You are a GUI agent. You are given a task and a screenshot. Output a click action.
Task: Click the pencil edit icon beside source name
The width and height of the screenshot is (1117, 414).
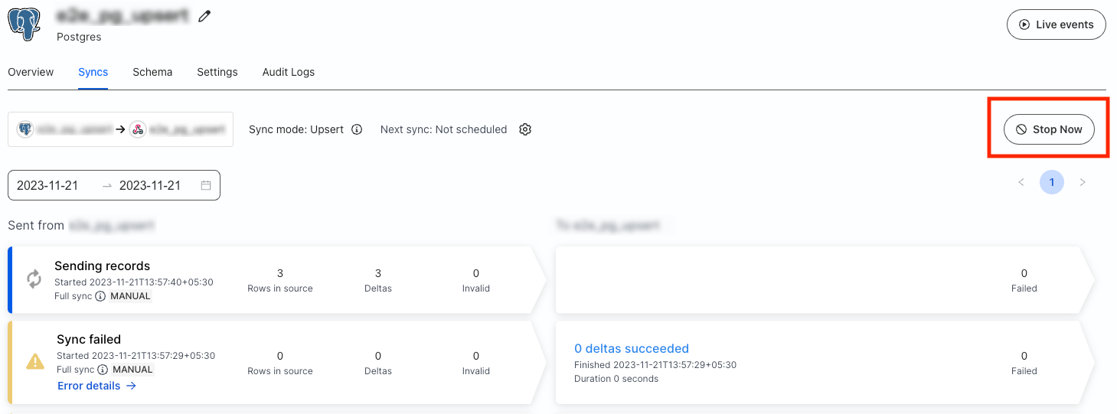pos(204,16)
